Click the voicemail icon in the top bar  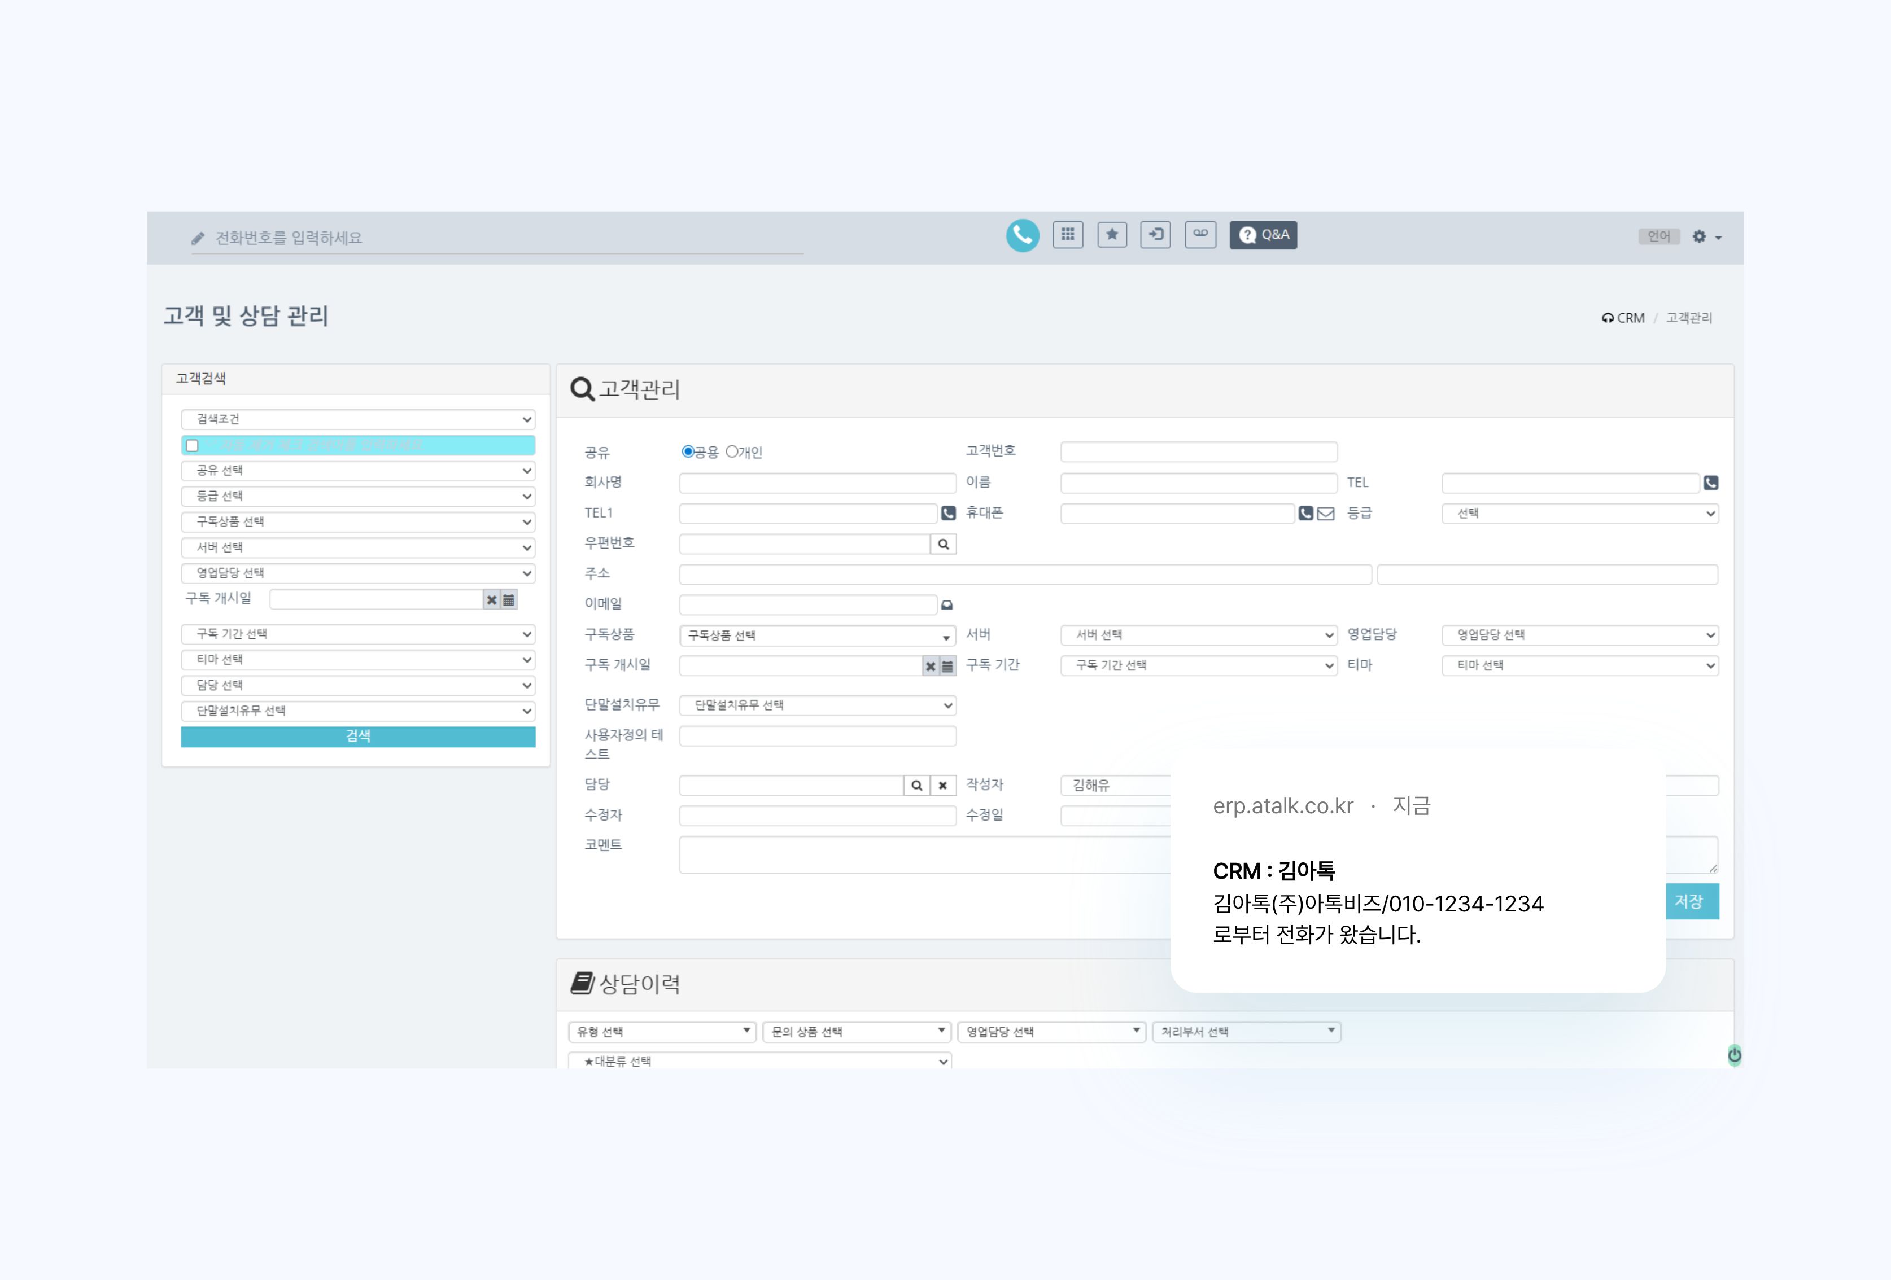(x=1200, y=234)
